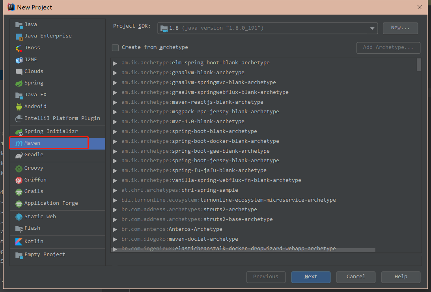Expand mvc-1.0-blank-archetype node
The height and width of the screenshot is (292, 431).
(115, 122)
